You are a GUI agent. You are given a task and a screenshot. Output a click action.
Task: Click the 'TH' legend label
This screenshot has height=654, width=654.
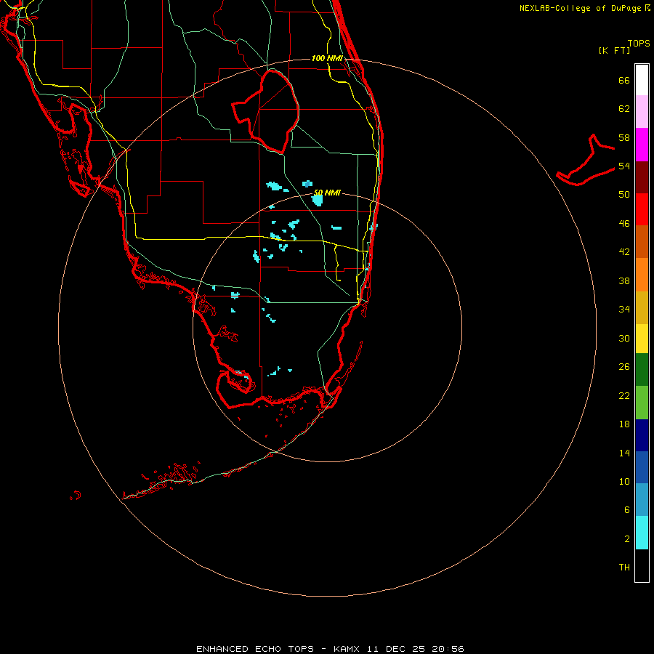(x=624, y=567)
